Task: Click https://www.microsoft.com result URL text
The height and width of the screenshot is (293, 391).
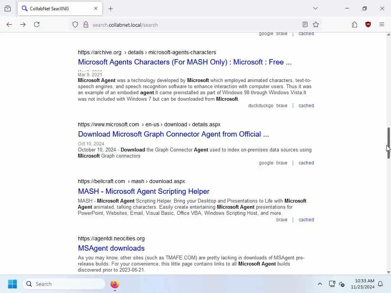Action: tap(108, 124)
